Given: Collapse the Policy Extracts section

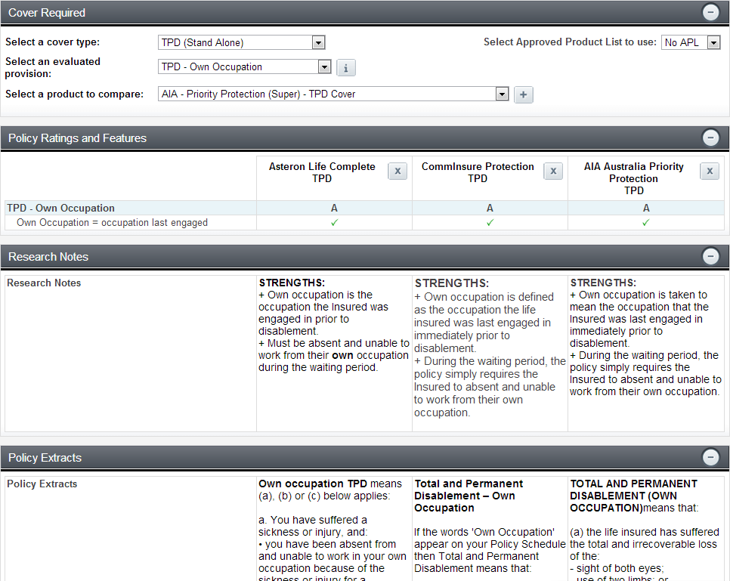Looking at the screenshot, I should pyautogui.click(x=710, y=457).
